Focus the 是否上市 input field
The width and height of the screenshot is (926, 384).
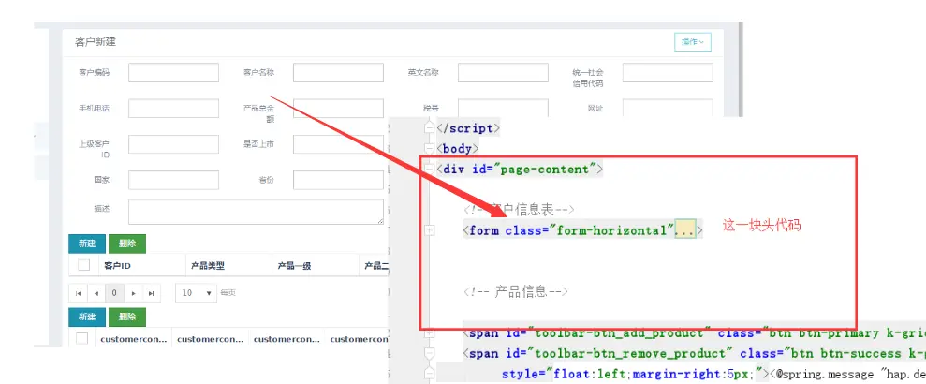[x=338, y=144]
